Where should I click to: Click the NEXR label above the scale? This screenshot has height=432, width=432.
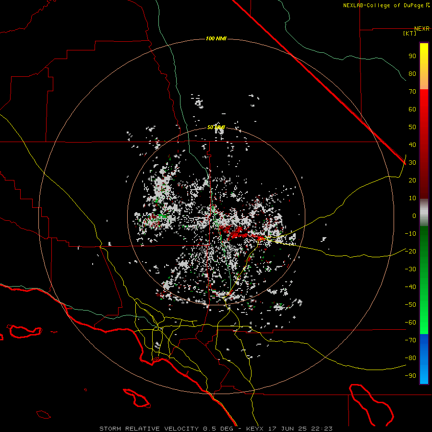click(422, 29)
